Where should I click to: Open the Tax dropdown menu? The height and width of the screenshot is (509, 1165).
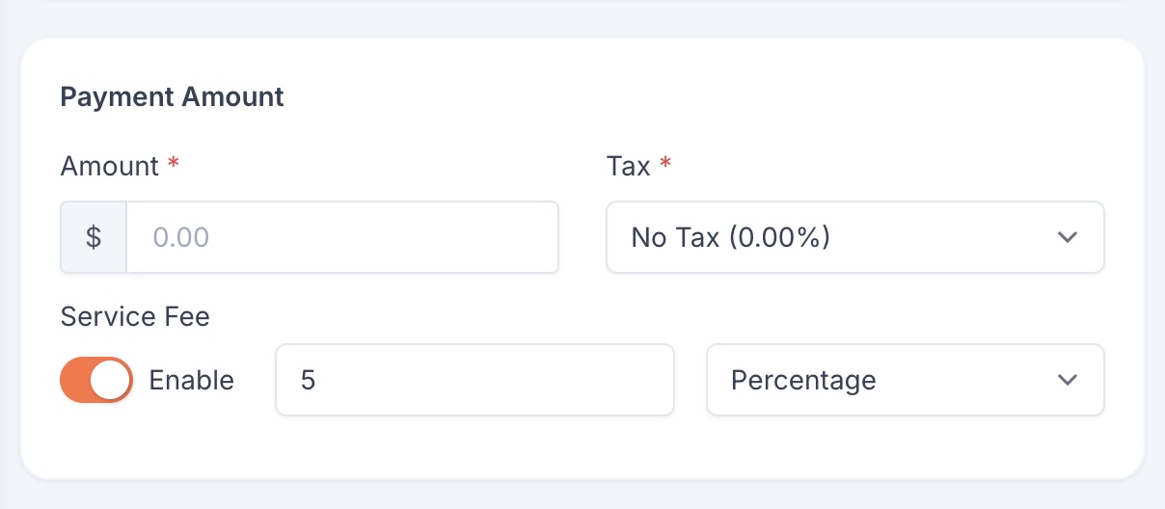pyautogui.click(x=855, y=237)
